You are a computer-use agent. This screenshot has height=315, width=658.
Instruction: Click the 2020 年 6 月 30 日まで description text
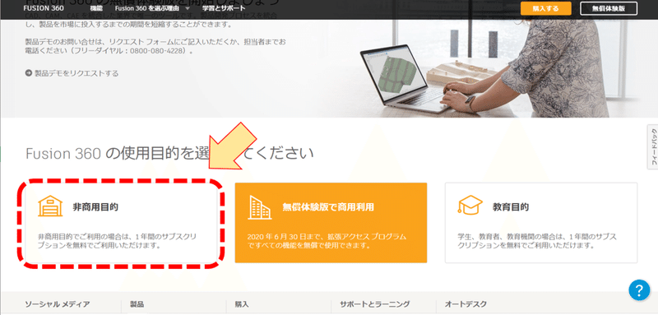tap(327, 241)
